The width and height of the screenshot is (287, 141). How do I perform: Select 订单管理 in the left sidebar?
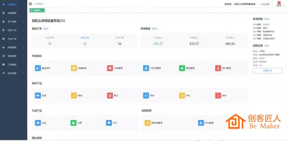pyautogui.click(x=14, y=65)
